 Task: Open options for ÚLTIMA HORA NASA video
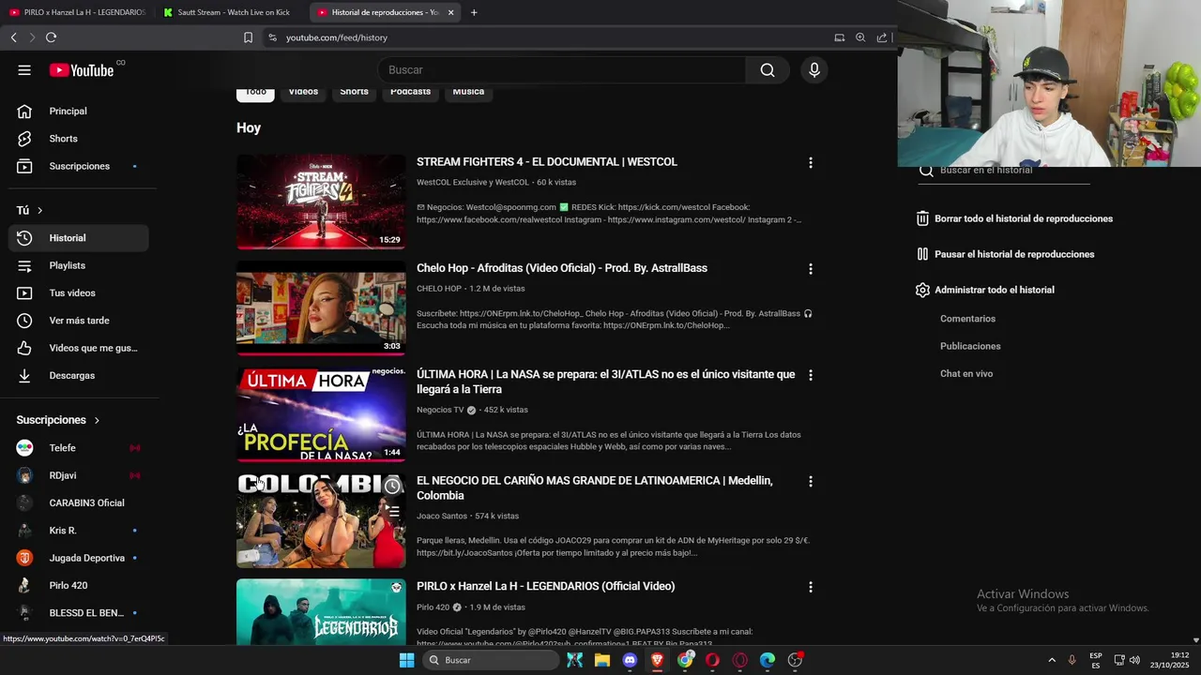pos(811,375)
